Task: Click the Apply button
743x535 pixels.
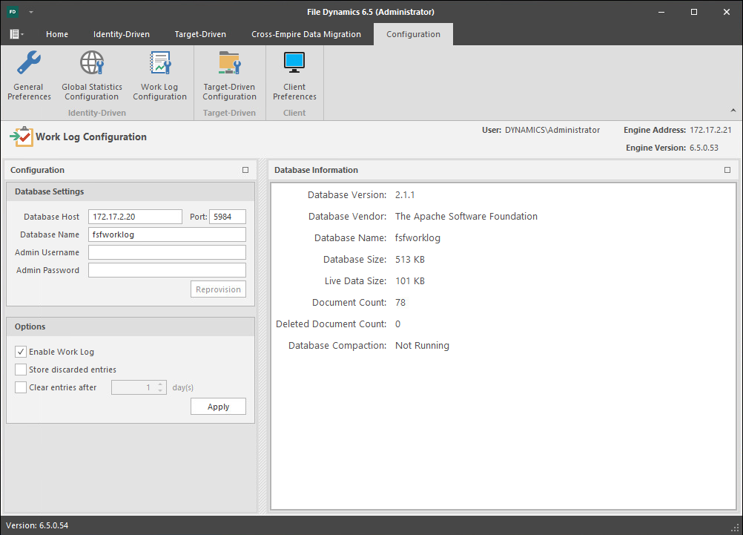Action: pyautogui.click(x=218, y=407)
